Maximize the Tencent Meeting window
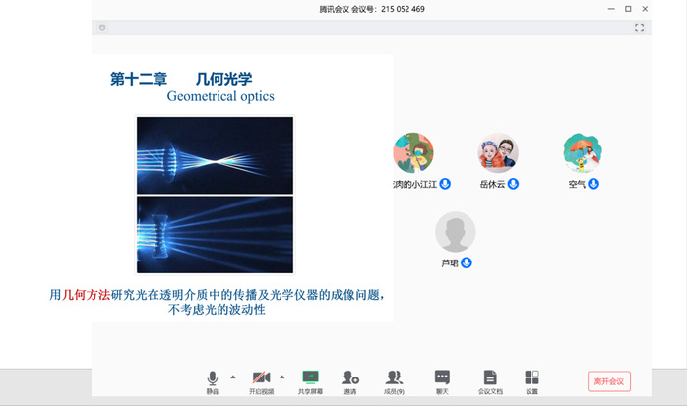The width and height of the screenshot is (687, 406). click(x=628, y=9)
